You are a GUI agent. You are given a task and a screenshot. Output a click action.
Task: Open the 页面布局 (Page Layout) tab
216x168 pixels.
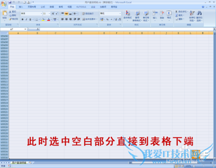32,7
